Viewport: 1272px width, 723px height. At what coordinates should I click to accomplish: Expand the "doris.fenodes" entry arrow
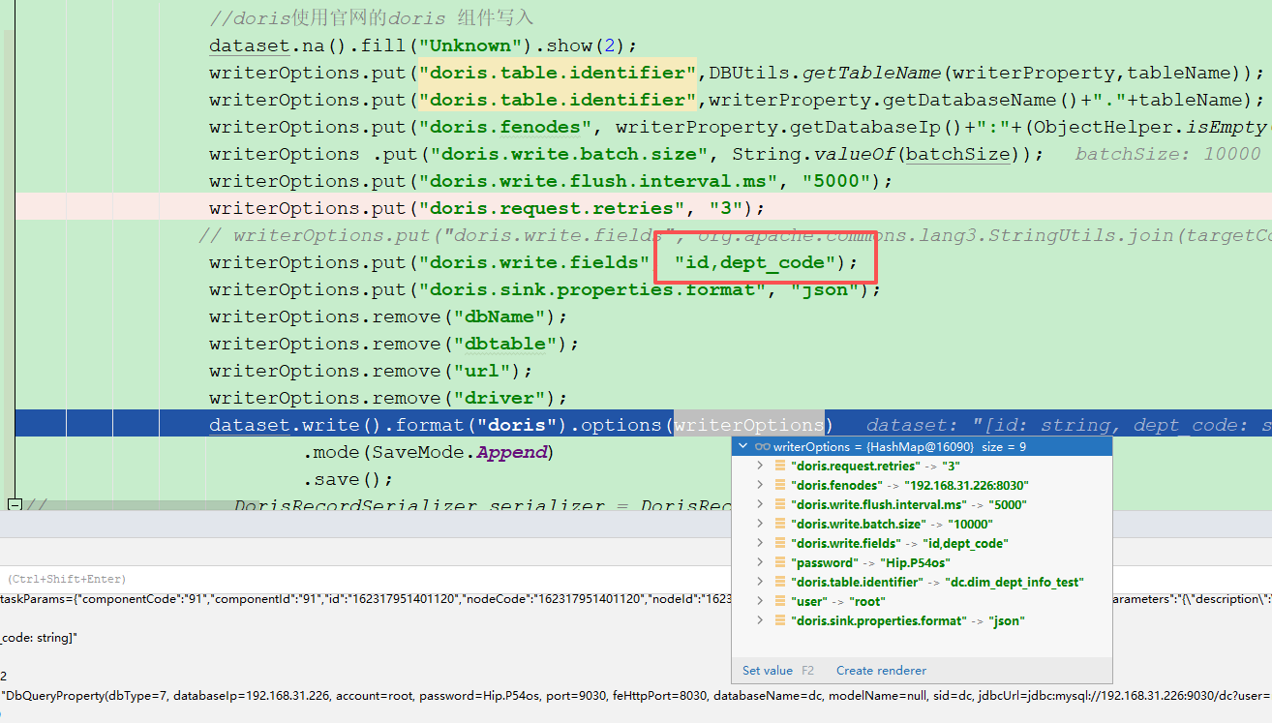[x=761, y=485]
